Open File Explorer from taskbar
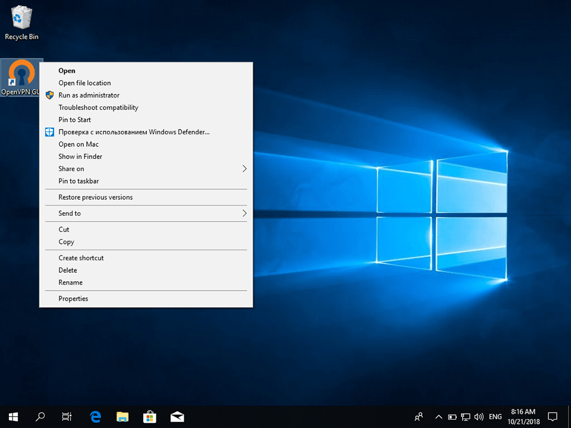The height and width of the screenshot is (428, 571). coord(123,417)
